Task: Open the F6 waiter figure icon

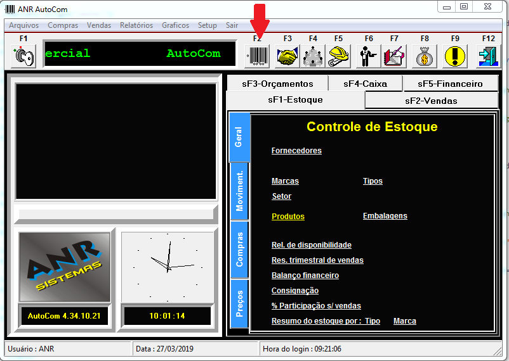Action: 369,56
